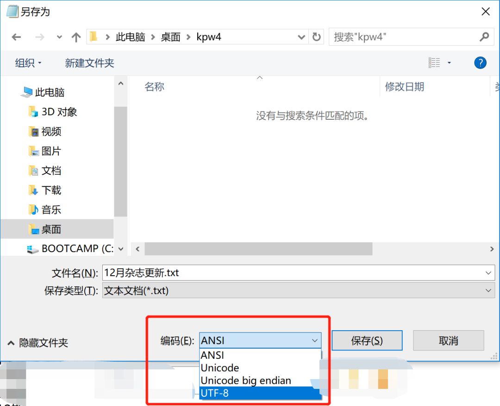Change view layout icon
Viewport: 500px width, 406px height.
click(x=434, y=63)
